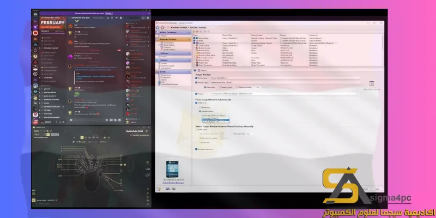Toggle the At startup on checkbox
This screenshot has width=436, height=218.
coord(196,103)
